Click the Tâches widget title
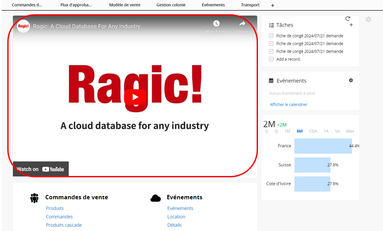Viewport: 383px width, 231px height. (x=284, y=25)
